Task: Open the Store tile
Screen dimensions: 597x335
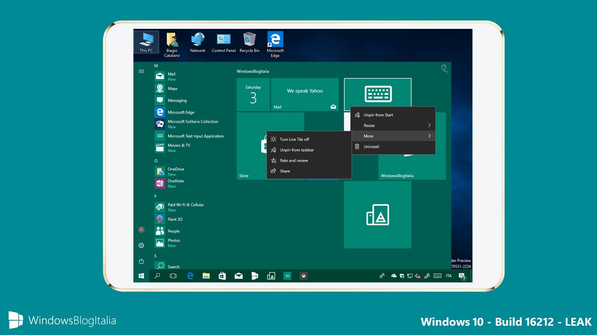Action: pos(252,146)
